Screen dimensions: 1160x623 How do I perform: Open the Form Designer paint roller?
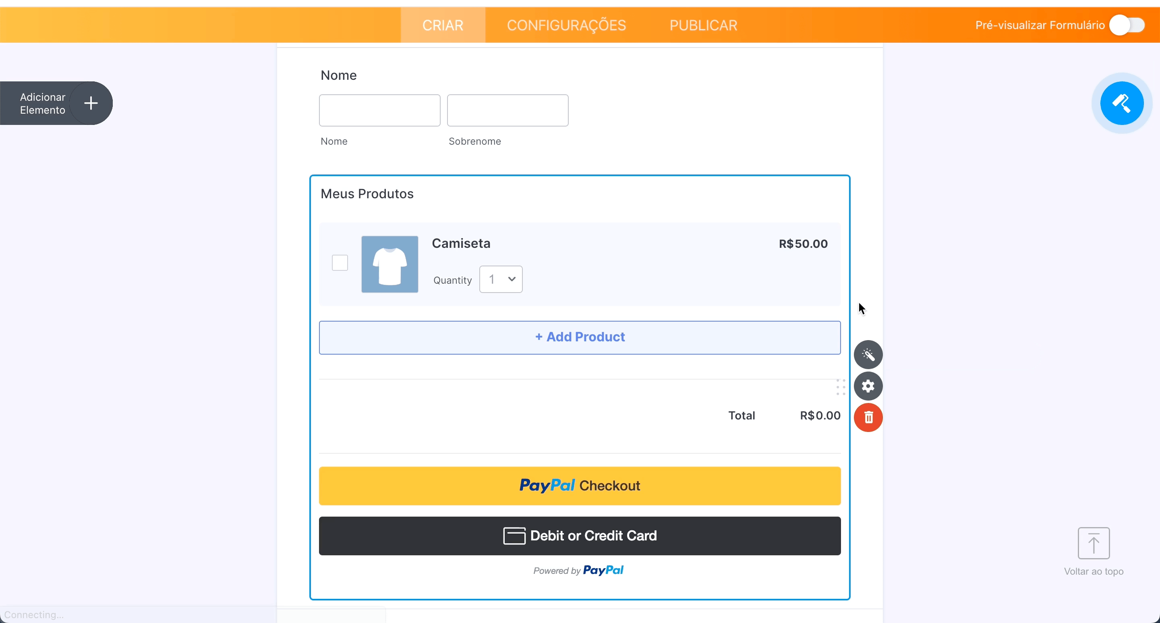pyautogui.click(x=1121, y=103)
